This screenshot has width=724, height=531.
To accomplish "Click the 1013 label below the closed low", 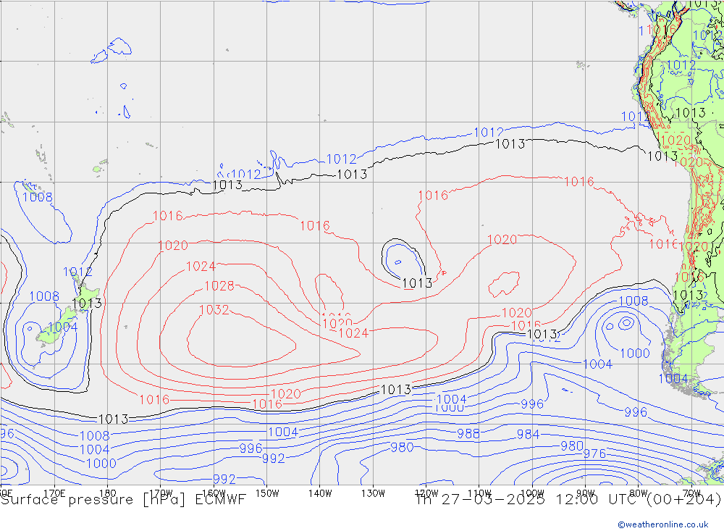I will click(418, 283).
